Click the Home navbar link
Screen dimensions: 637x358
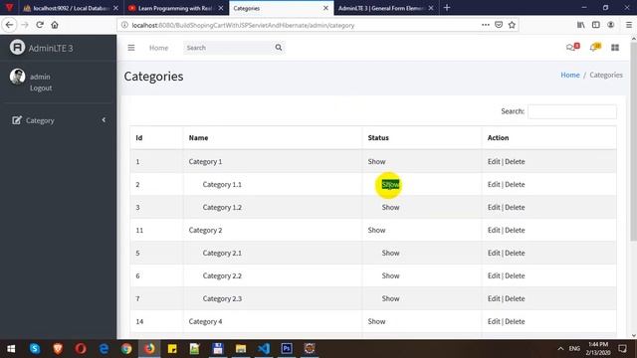[158, 48]
